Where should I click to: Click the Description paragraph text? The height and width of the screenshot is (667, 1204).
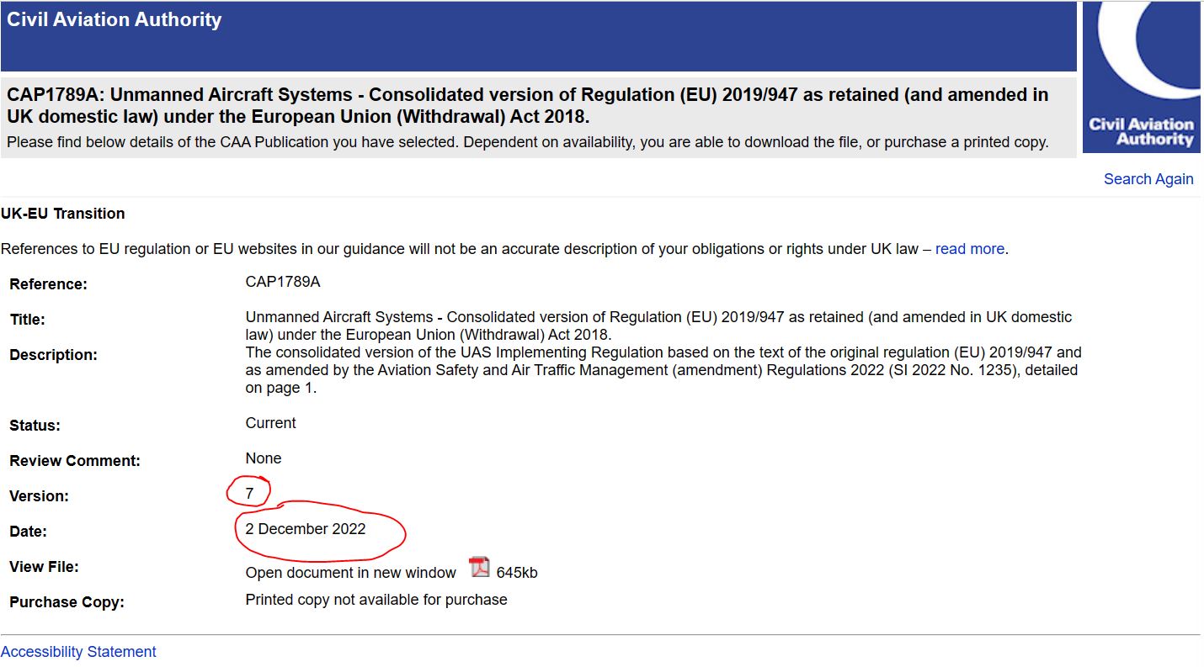(x=663, y=370)
